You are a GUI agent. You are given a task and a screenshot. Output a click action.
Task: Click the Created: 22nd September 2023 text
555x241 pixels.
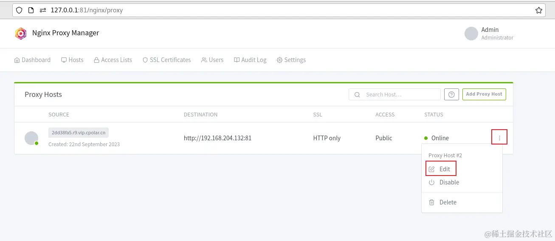84,145
